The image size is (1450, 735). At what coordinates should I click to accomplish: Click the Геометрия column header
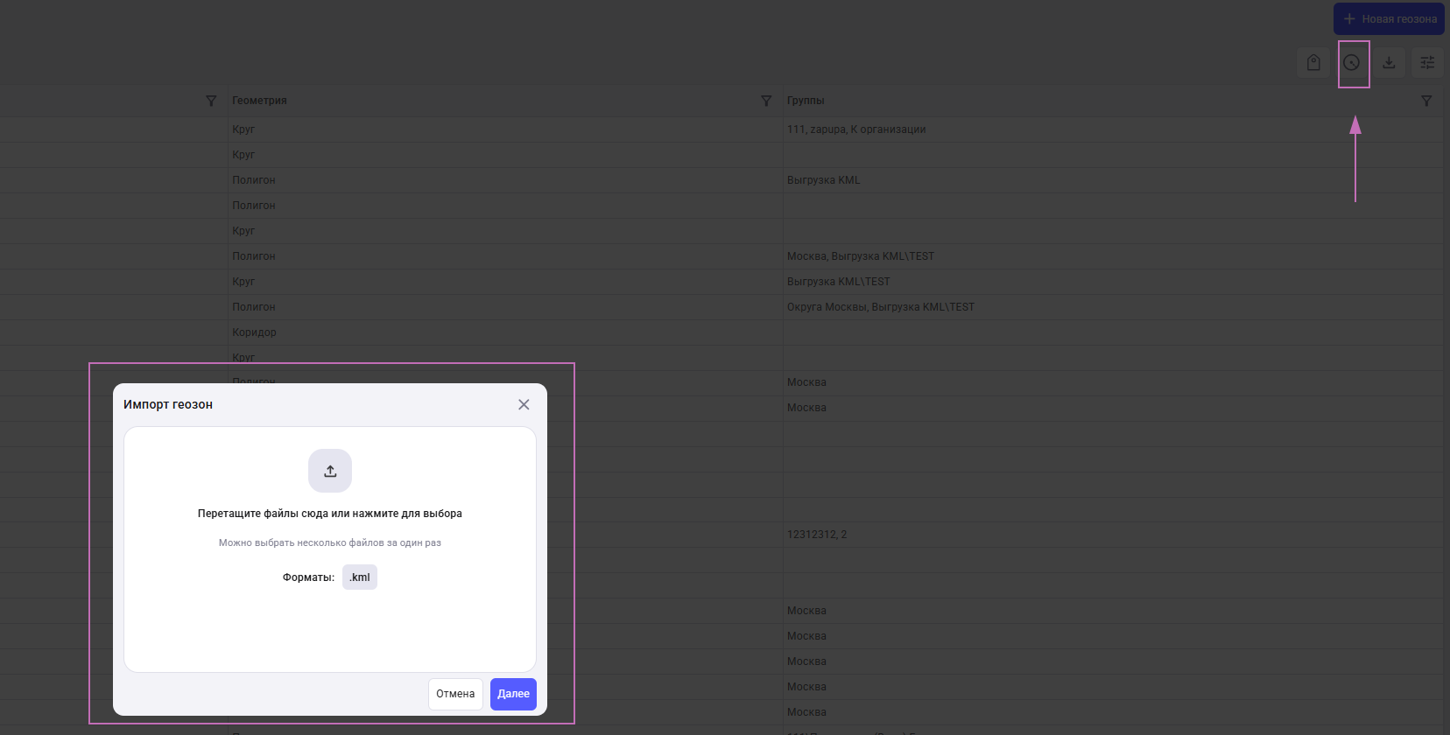pos(259,101)
